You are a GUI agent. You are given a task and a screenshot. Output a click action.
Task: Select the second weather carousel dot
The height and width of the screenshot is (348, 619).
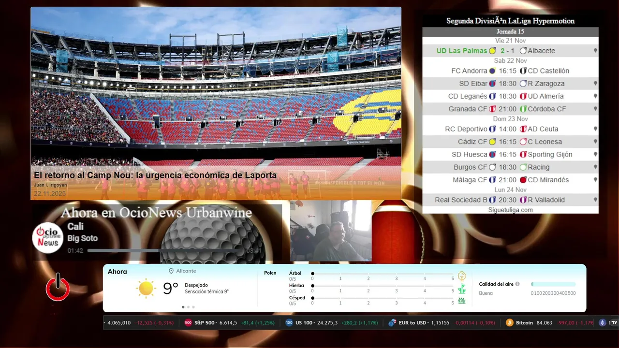click(x=188, y=307)
